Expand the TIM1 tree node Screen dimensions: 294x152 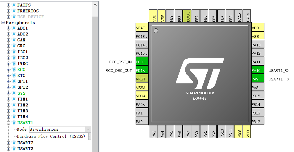[x=8, y=99]
